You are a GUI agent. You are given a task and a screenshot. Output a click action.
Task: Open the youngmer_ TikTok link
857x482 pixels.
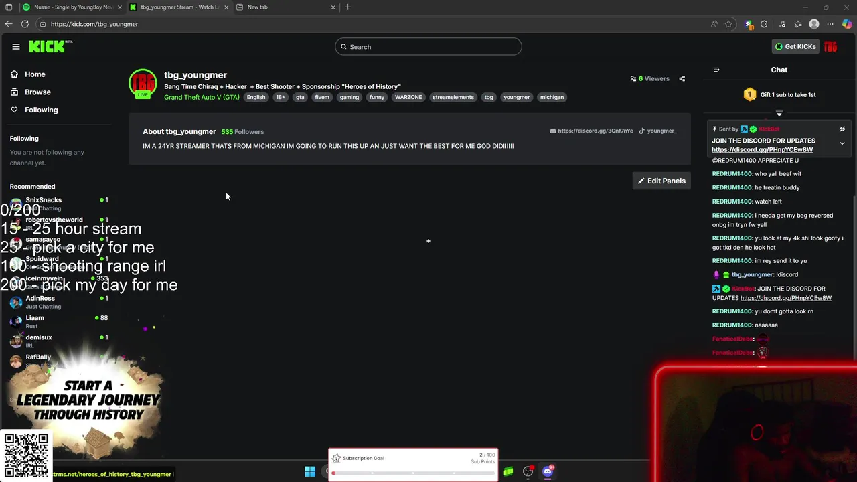pos(657,131)
